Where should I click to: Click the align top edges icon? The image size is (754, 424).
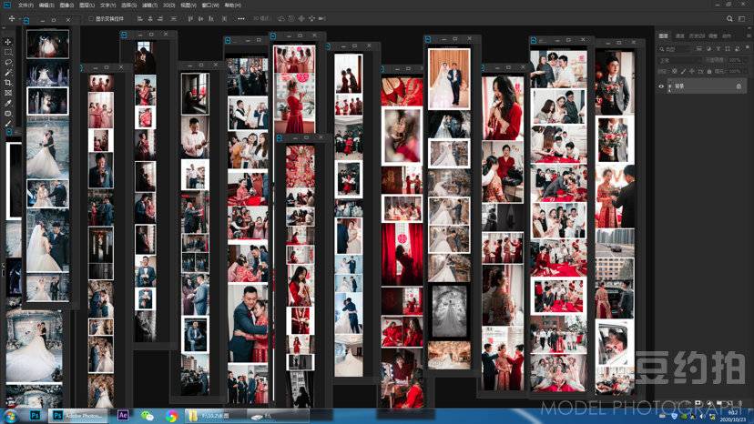(x=190, y=19)
